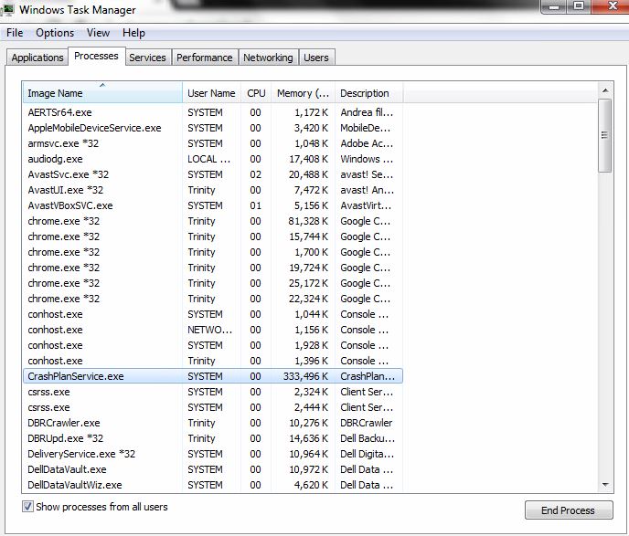Click CPU value 01 in AvastVBoxSVC row
The height and width of the screenshot is (536, 629).
pos(256,205)
